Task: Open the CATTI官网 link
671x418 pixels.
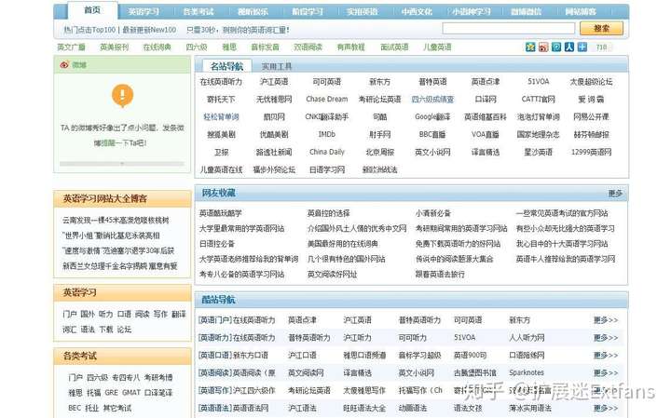Action: pyautogui.click(x=538, y=100)
